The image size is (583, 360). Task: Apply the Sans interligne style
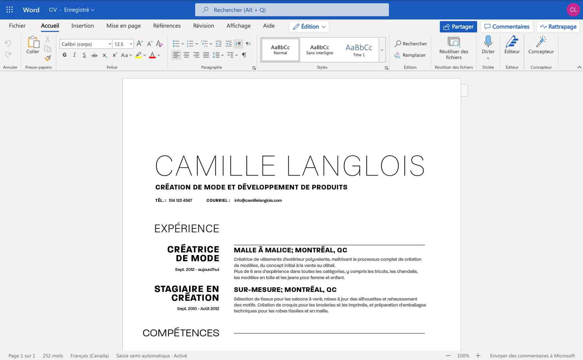(x=320, y=50)
